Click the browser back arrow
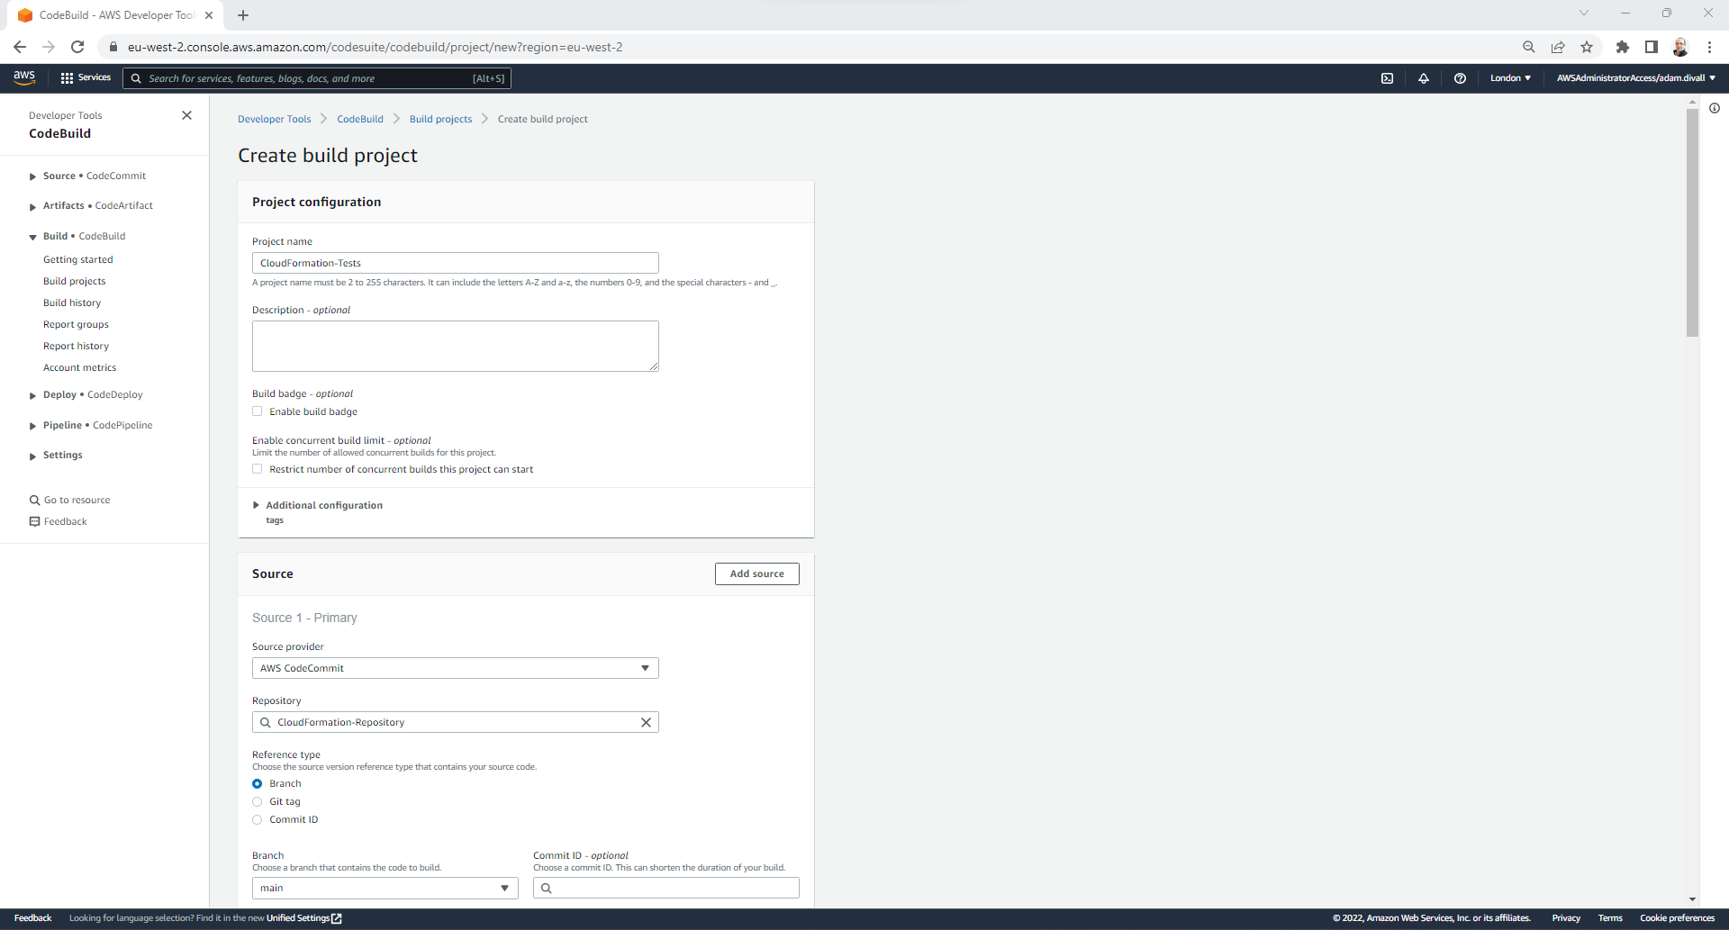Image resolution: width=1729 pixels, height=930 pixels. click(x=20, y=47)
